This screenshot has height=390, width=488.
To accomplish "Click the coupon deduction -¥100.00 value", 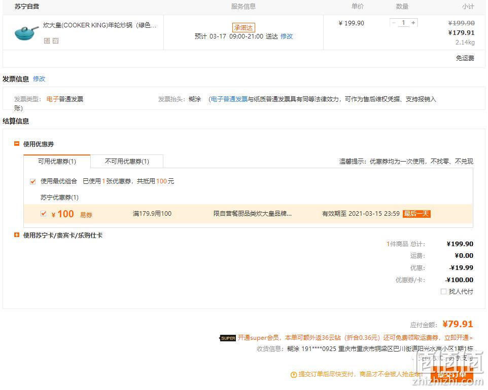I will (x=460, y=280).
